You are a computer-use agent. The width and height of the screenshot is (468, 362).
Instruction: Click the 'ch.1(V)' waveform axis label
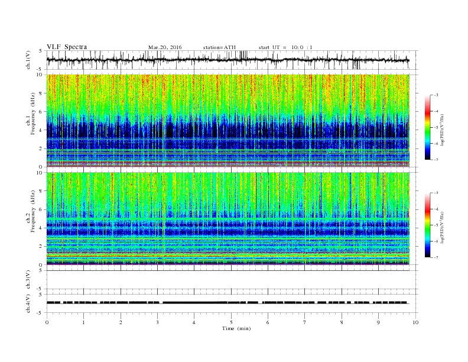28,60
